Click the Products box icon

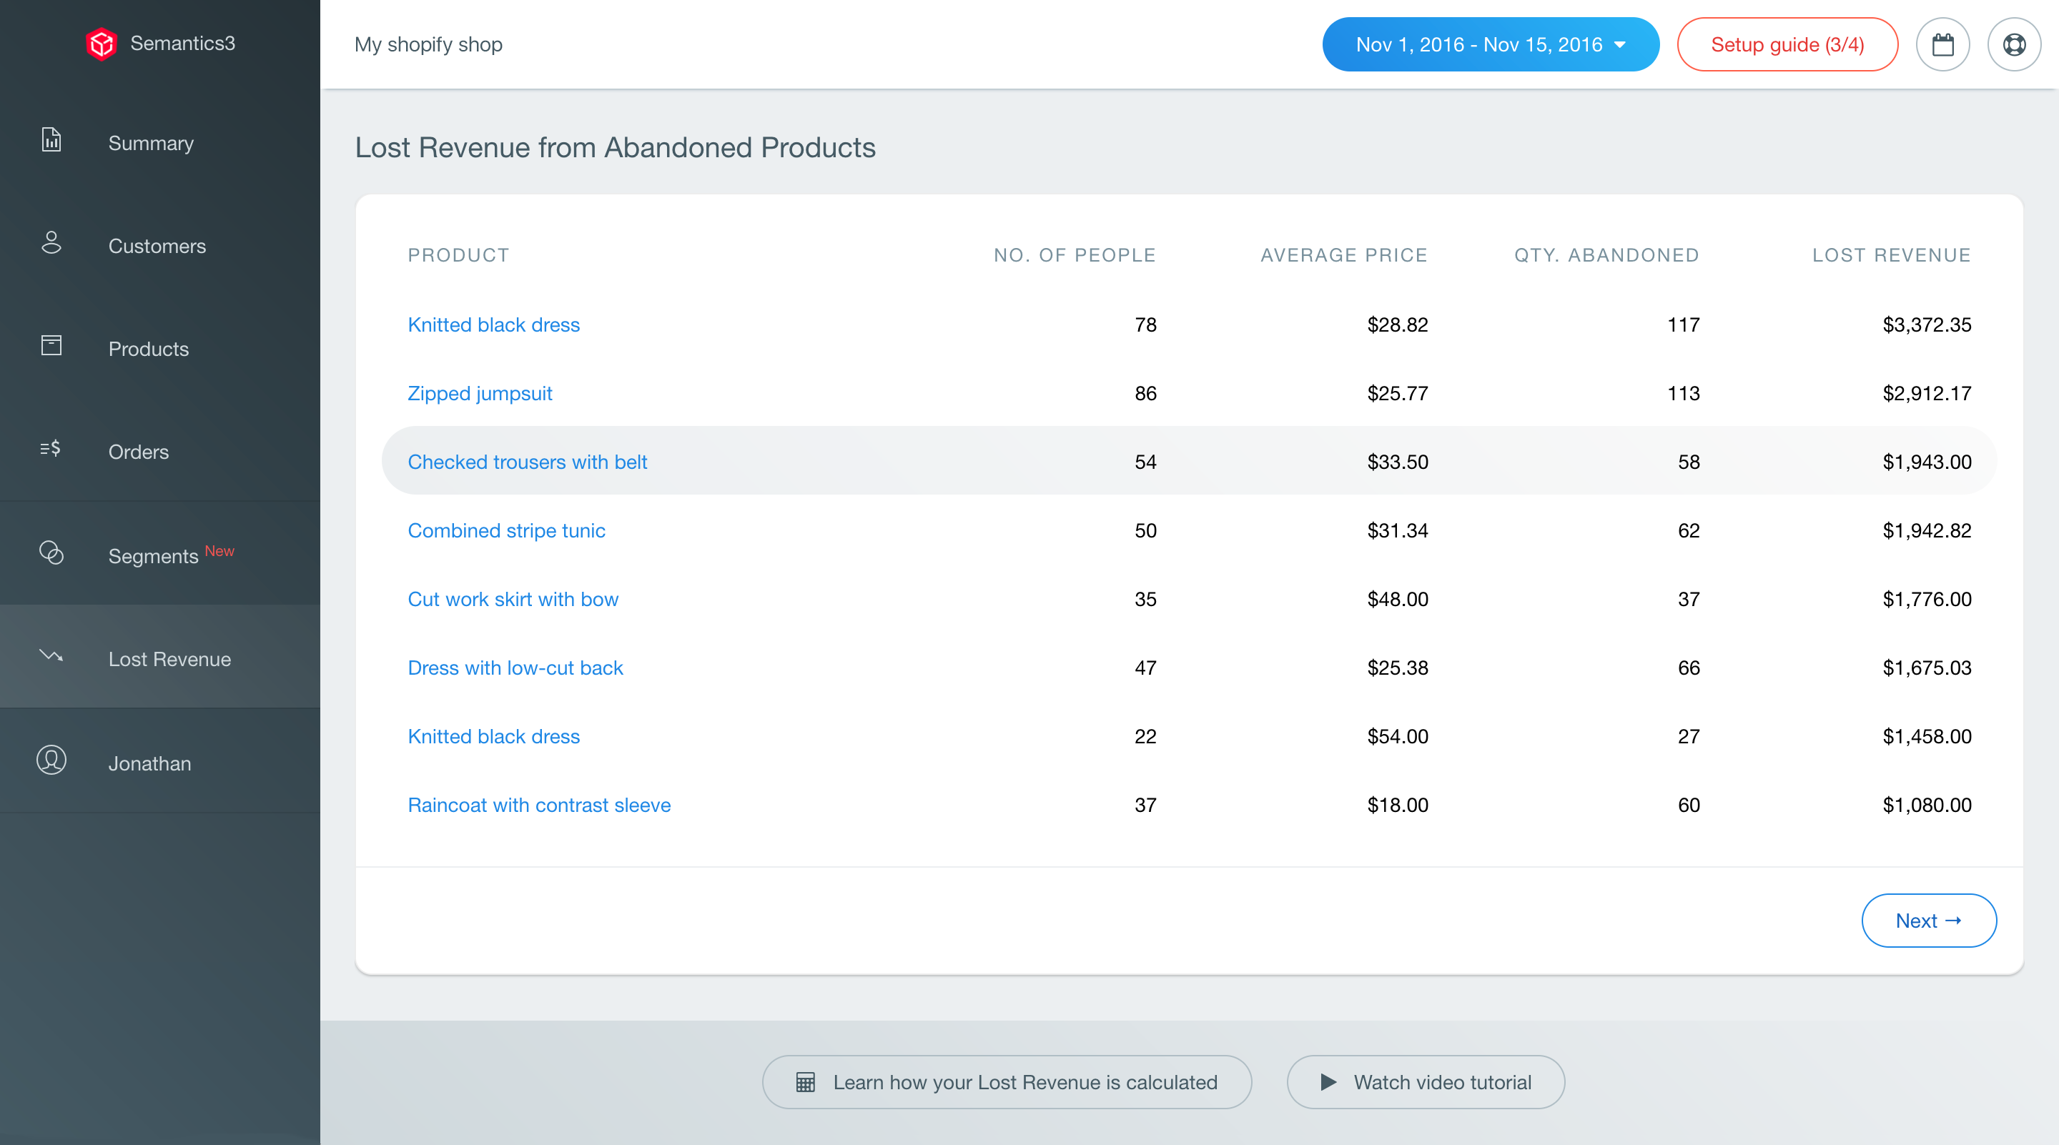tap(51, 346)
